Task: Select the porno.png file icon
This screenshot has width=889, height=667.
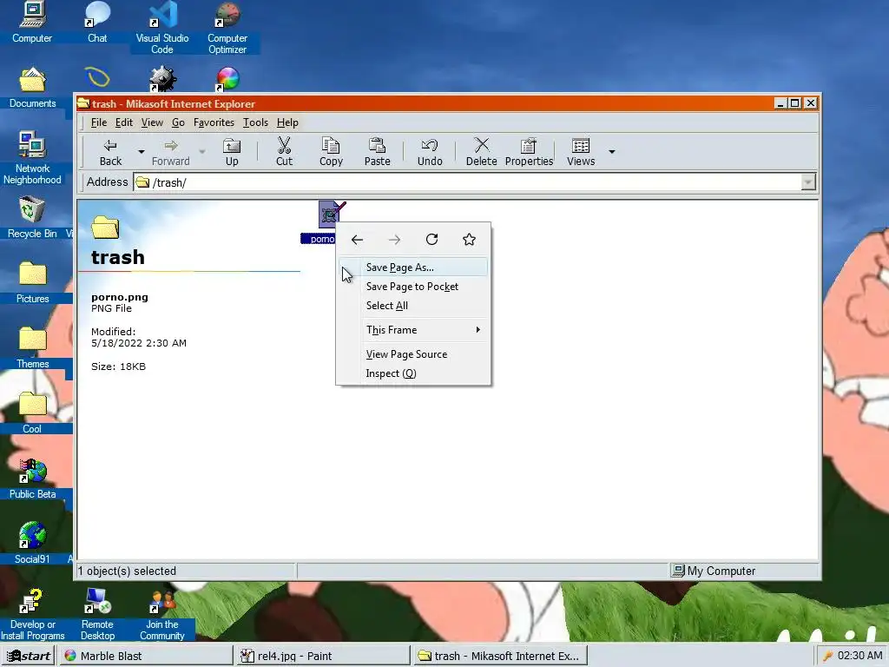Action: [x=330, y=215]
